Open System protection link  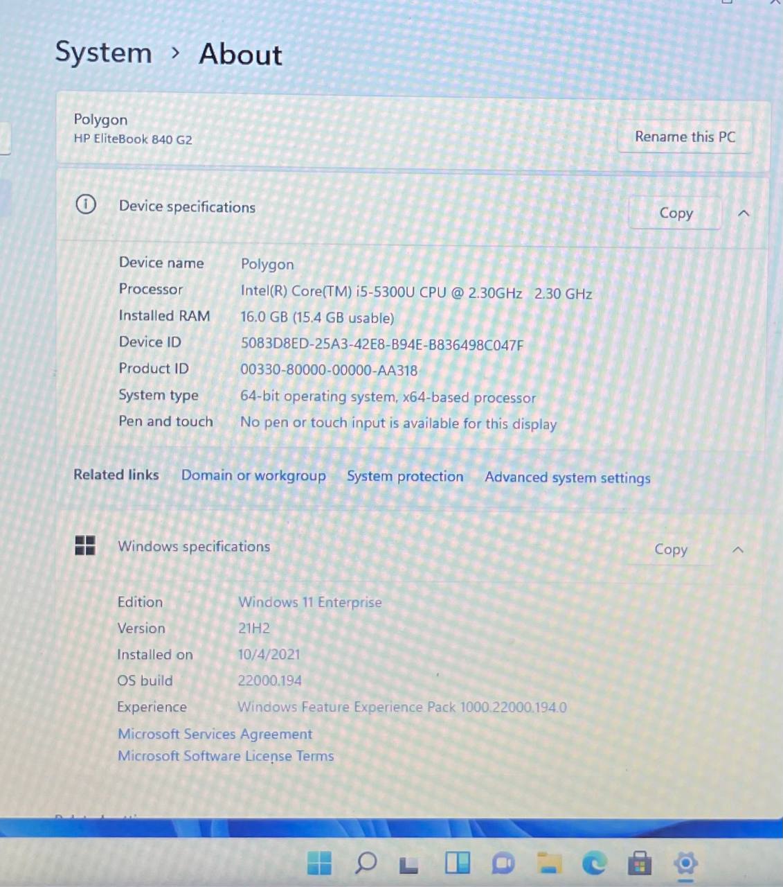pos(405,476)
